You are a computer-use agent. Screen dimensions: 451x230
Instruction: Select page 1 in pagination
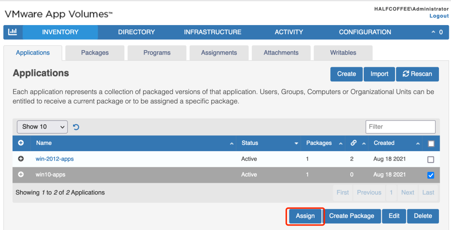point(391,192)
